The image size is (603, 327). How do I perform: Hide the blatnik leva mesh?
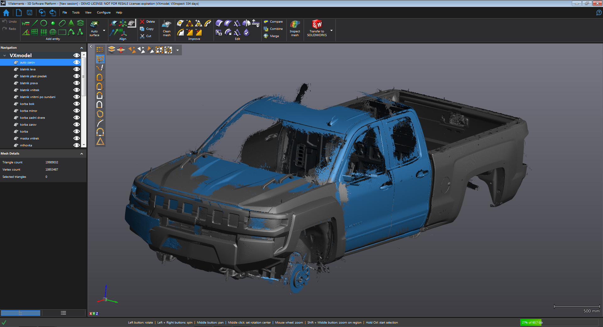tap(76, 69)
